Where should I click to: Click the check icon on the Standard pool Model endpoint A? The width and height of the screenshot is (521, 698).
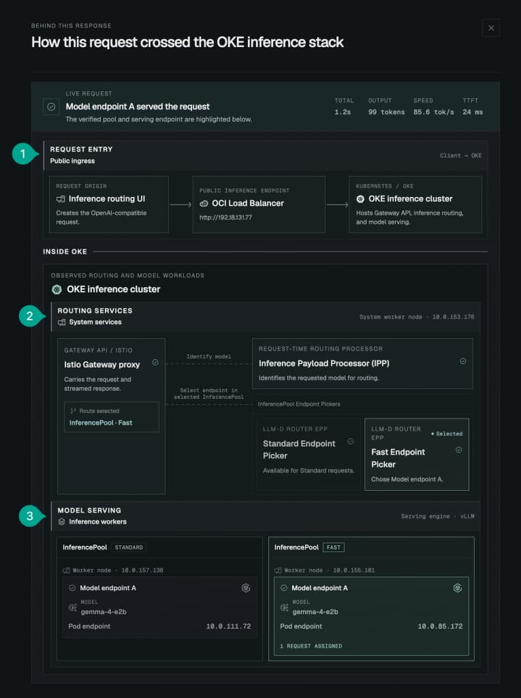72,588
